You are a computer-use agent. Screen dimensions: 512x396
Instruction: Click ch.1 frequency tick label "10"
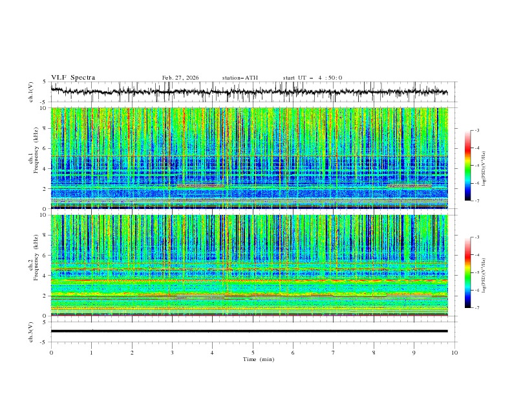tap(44, 108)
